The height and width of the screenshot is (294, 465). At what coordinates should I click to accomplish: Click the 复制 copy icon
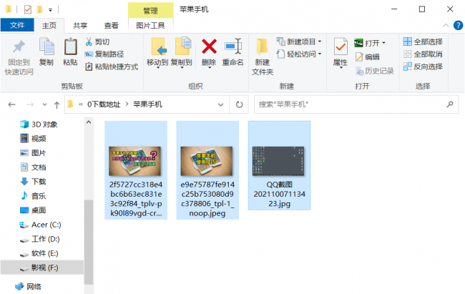click(46, 46)
